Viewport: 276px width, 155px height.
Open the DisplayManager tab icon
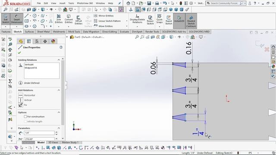click(x=53, y=41)
